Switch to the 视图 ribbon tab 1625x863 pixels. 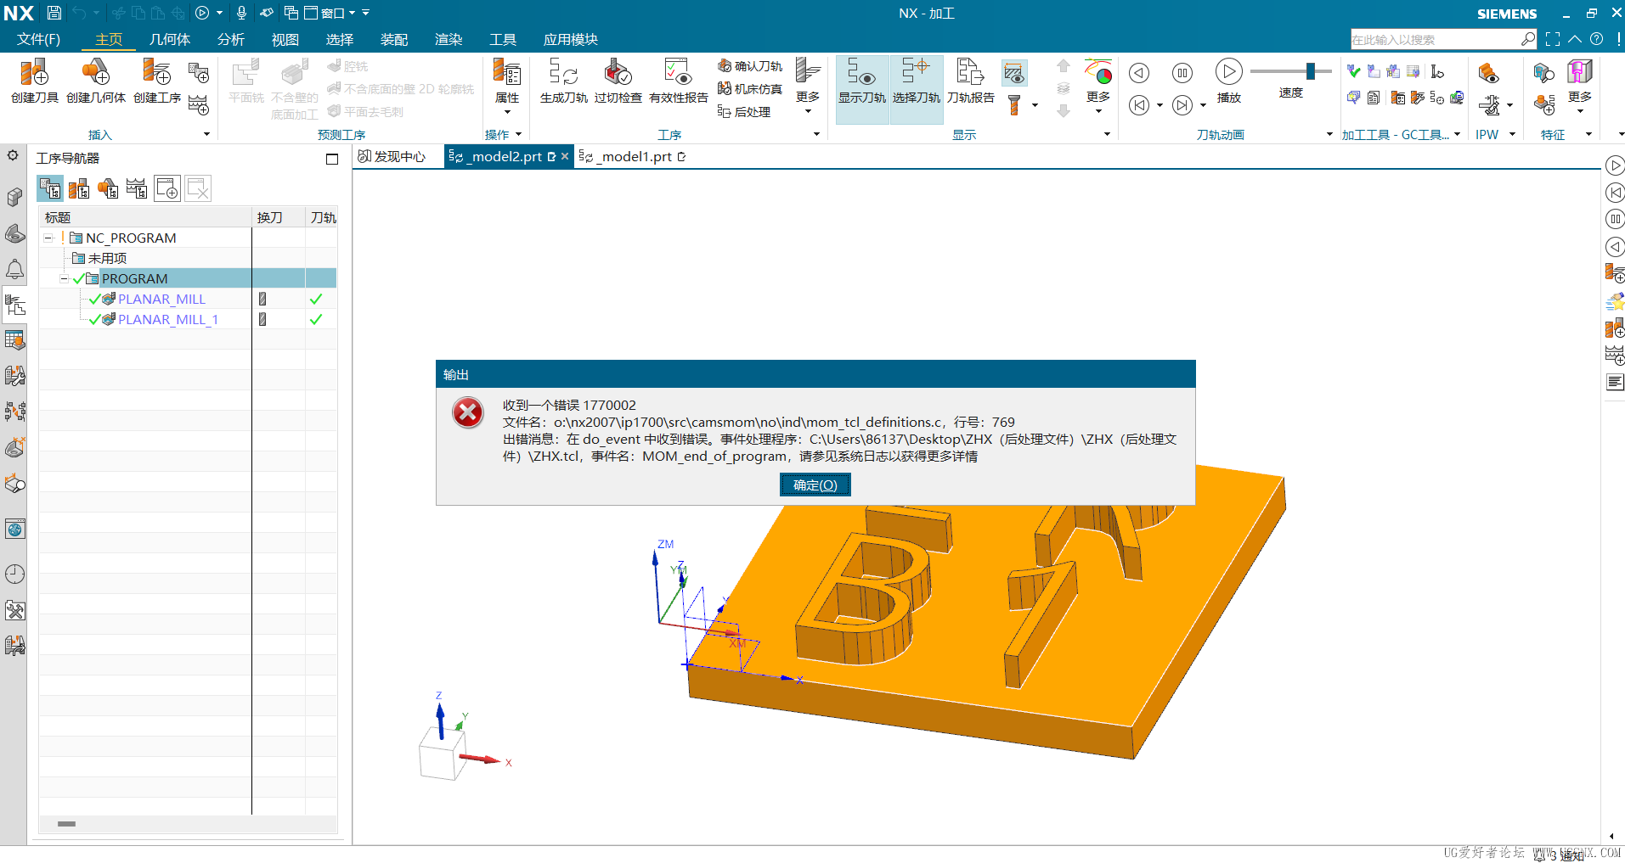point(285,39)
